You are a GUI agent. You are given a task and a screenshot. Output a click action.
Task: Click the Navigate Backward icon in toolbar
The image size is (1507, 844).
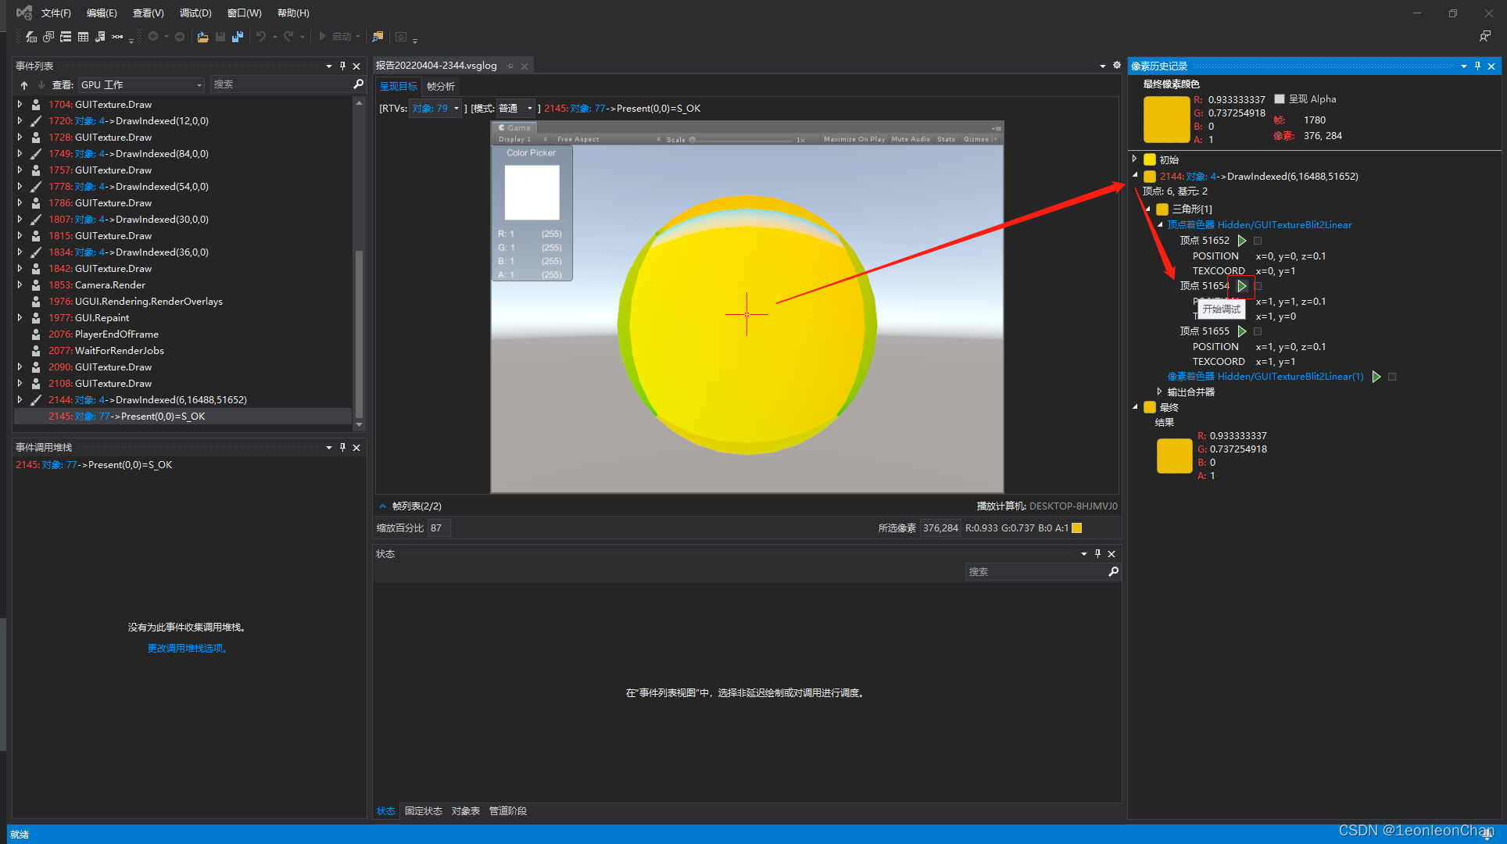(153, 37)
